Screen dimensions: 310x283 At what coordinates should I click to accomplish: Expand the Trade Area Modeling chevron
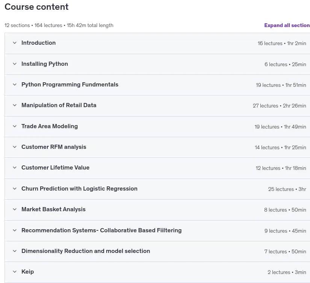coord(15,126)
